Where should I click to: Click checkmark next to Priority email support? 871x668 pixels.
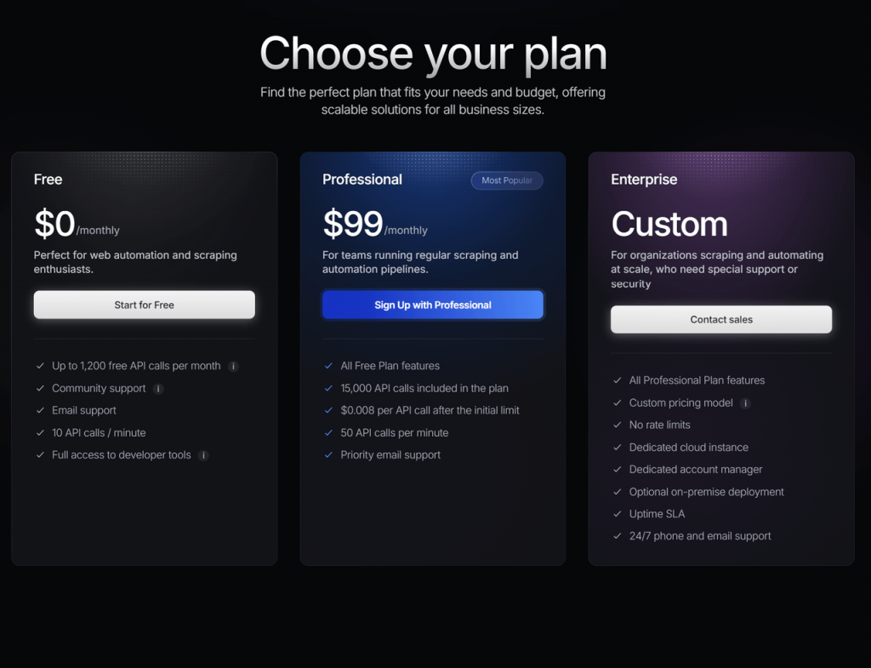[x=328, y=454]
